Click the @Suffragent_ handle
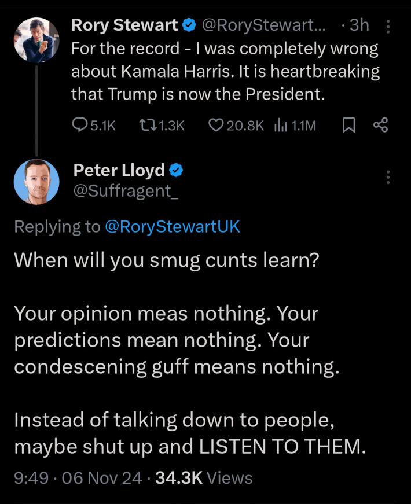Image resolution: width=411 pixels, height=504 pixels. tap(126, 190)
